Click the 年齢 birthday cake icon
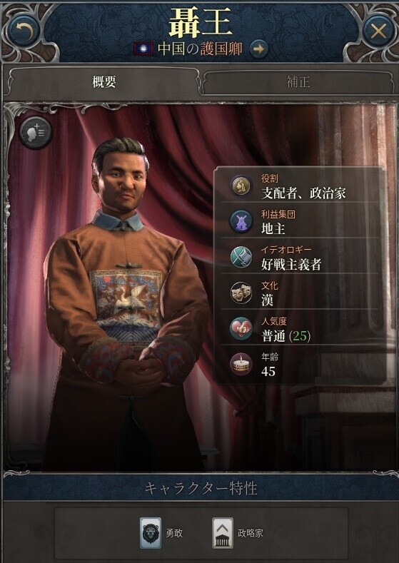 (241, 365)
